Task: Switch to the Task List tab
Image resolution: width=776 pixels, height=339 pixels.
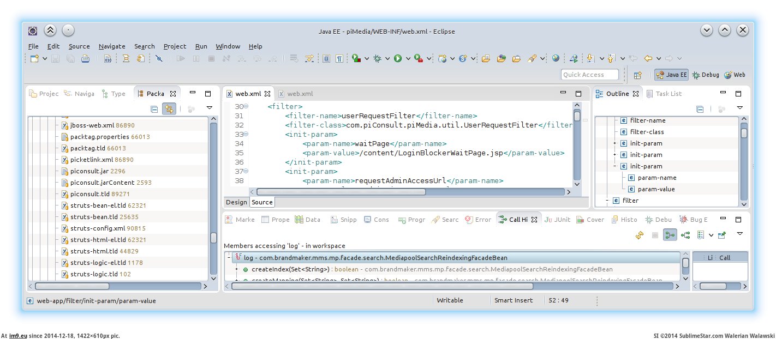Action: (664, 94)
